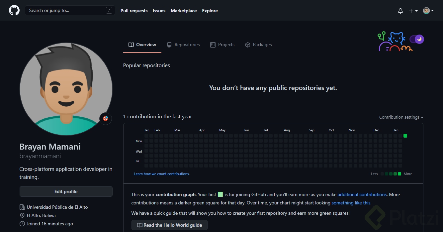Click the Projects tab board icon
Viewport: 443px width, 232px height.
coord(213,45)
